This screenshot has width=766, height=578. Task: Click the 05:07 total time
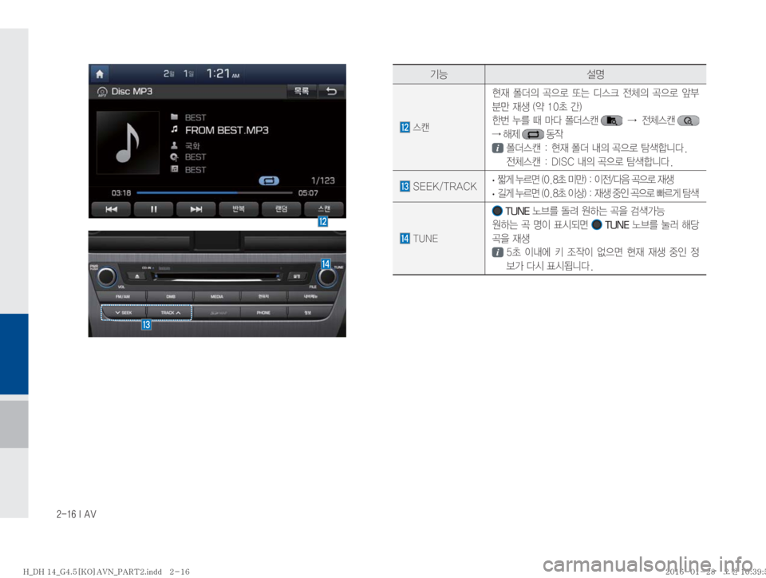308,193
